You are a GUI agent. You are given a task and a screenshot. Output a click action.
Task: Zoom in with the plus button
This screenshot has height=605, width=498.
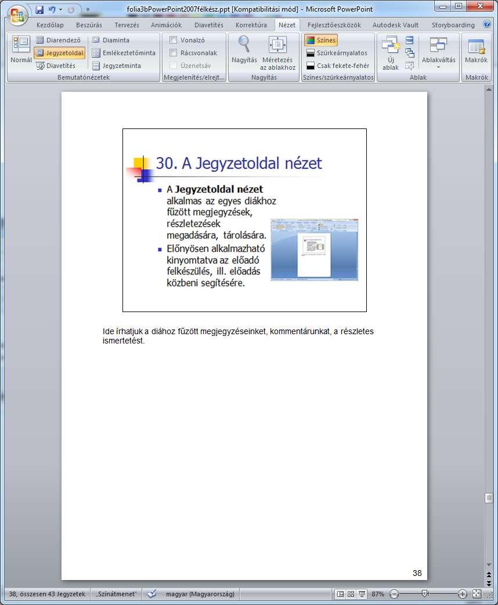coord(463,594)
